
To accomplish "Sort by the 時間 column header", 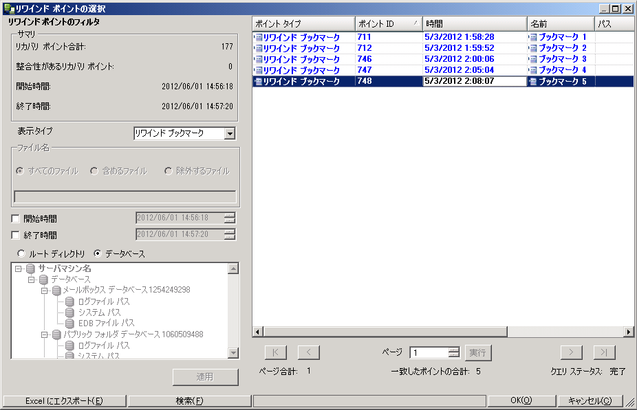I will (475, 24).
